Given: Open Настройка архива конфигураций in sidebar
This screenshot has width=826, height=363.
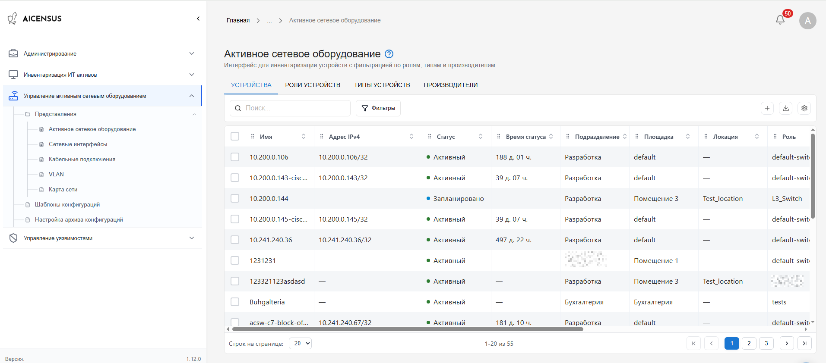Looking at the screenshot, I should [79, 219].
